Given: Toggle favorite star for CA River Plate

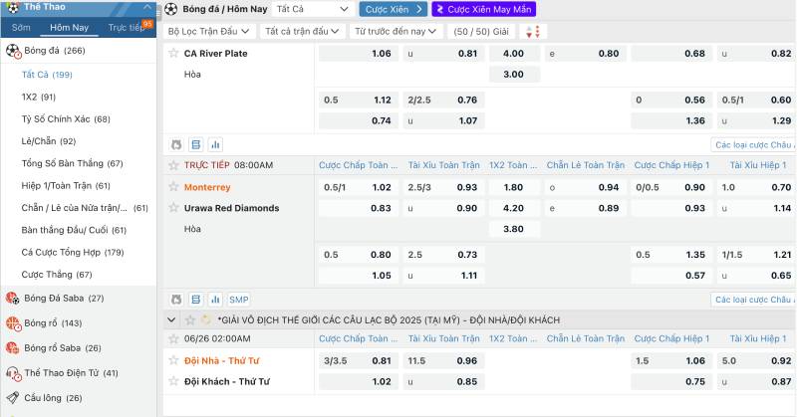Looking at the screenshot, I should pyautogui.click(x=173, y=53).
